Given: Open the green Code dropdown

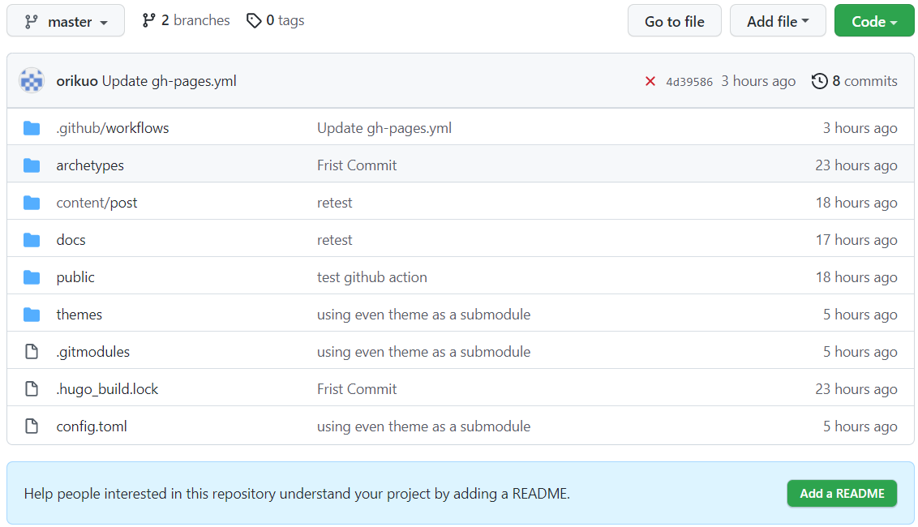Looking at the screenshot, I should pos(873,20).
